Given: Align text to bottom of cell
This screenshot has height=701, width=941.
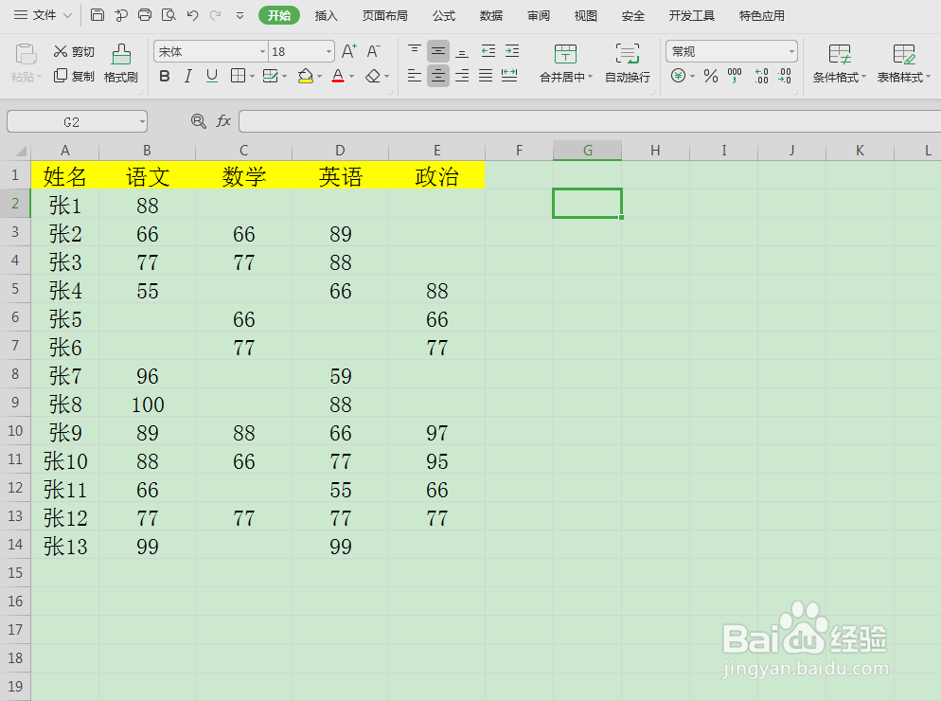Looking at the screenshot, I should click(461, 52).
